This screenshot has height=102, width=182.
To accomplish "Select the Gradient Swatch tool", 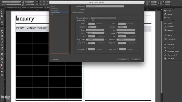I will pos(2,48).
